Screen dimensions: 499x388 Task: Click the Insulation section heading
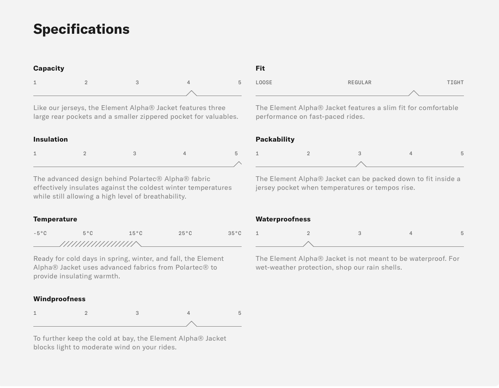tap(50, 139)
